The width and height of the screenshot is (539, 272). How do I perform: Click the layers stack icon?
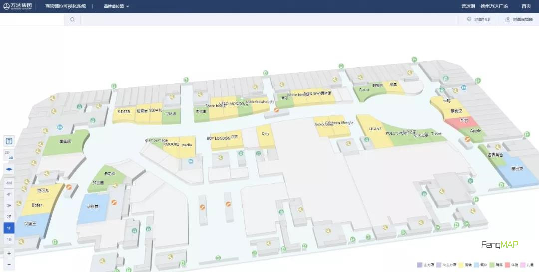[9, 170]
